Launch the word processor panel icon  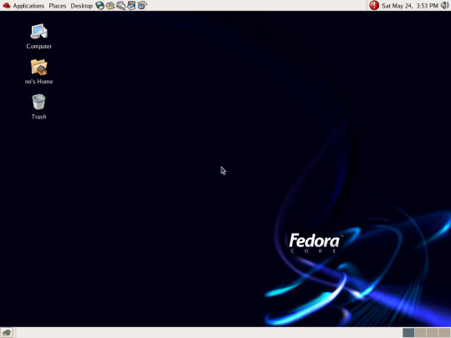(x=121, y=6)
